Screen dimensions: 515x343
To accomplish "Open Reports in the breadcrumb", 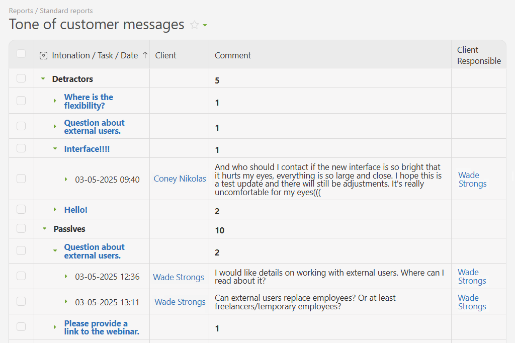I will point(21,11).
